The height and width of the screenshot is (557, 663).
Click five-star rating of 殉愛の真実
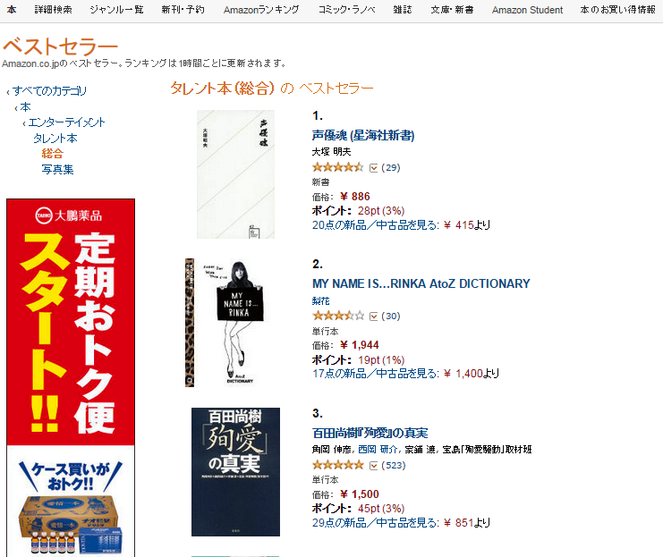337,465
